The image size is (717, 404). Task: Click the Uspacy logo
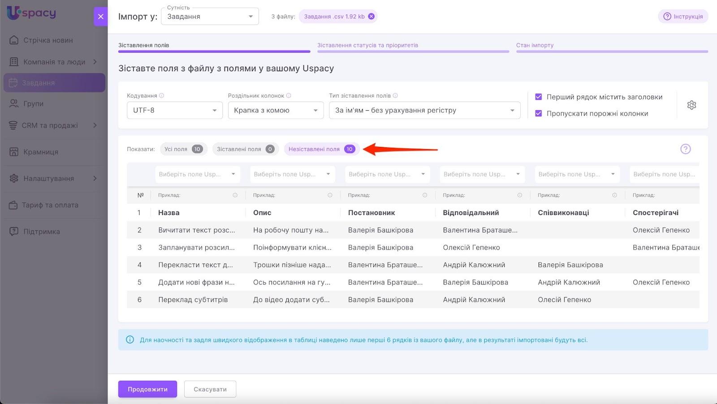(x=31, y=13)
